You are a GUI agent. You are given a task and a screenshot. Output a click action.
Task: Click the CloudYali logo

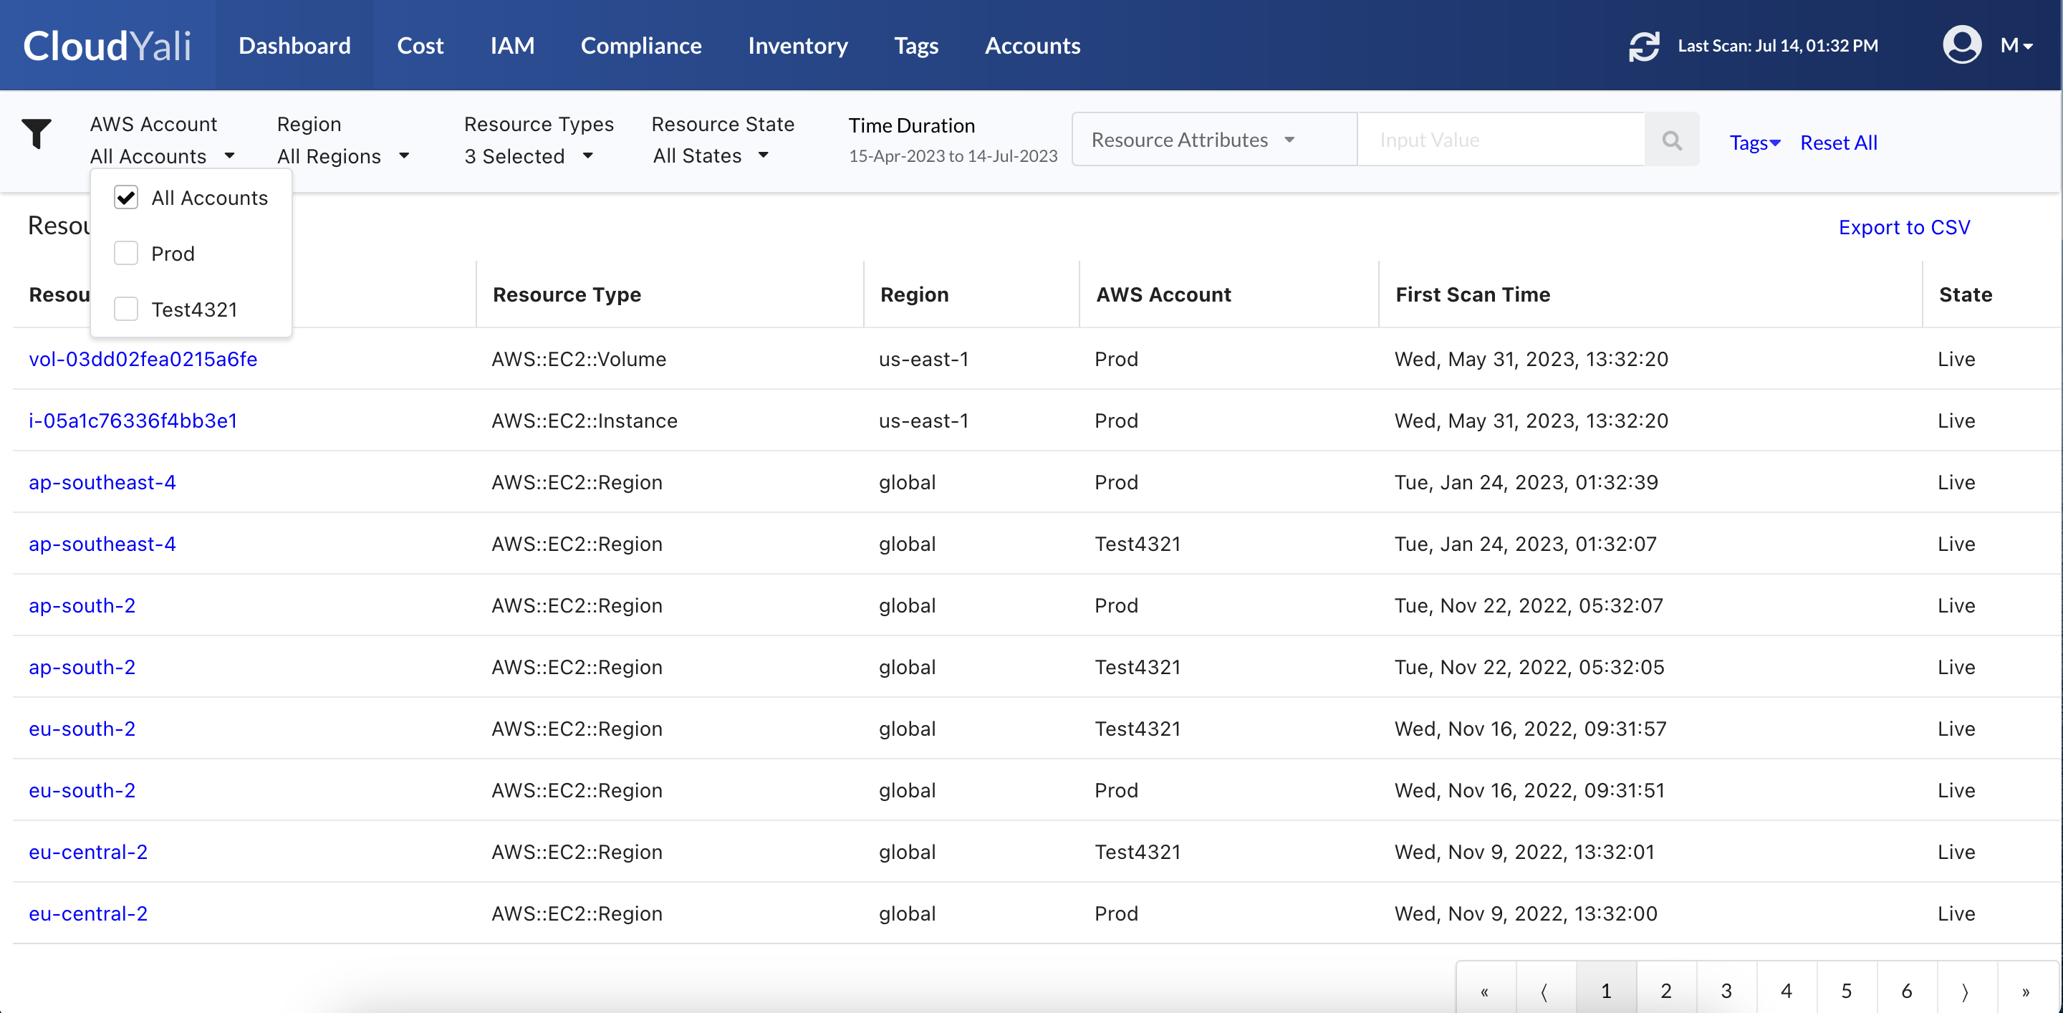click(107, 45)
